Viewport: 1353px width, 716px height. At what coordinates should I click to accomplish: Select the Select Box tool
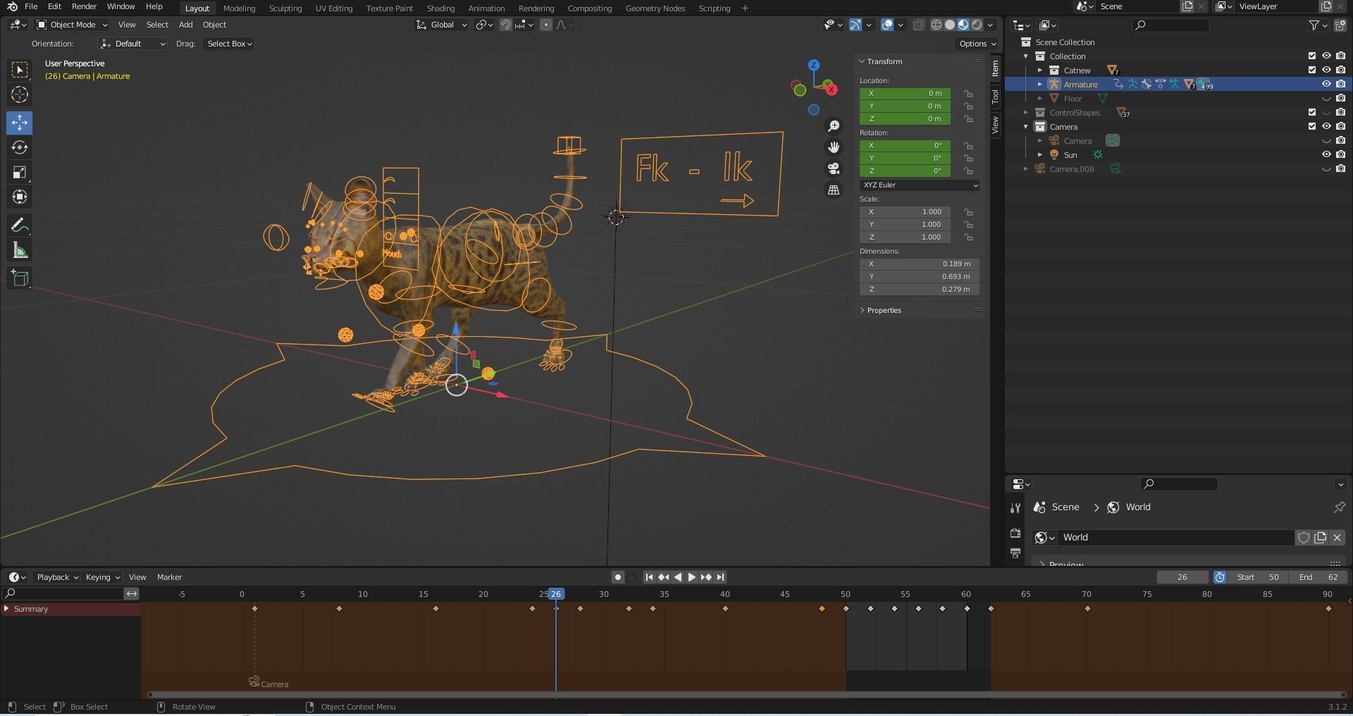20,70
